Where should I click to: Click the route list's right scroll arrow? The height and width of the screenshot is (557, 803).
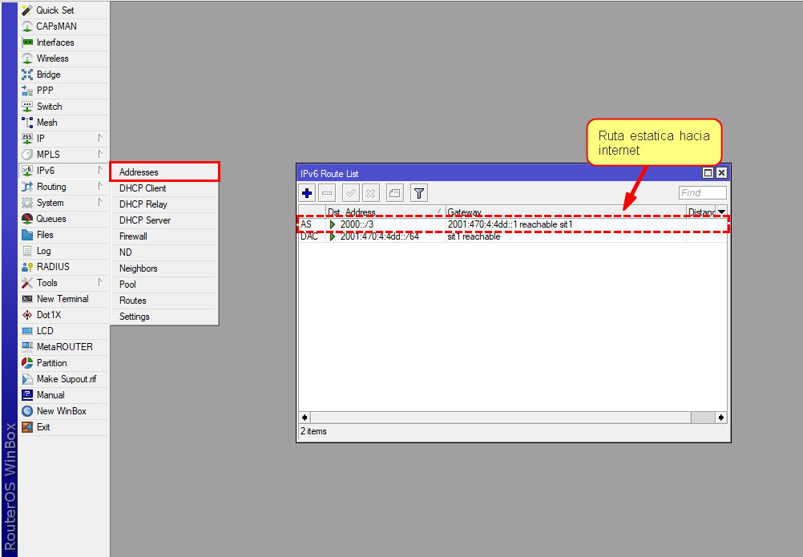pyautogui.click(x=721, y=418)
